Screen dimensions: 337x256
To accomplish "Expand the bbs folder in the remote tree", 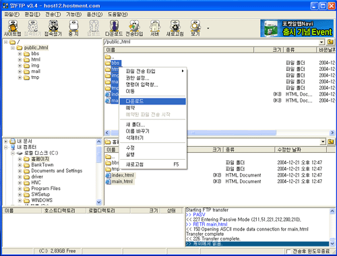I will click(20, 54).
